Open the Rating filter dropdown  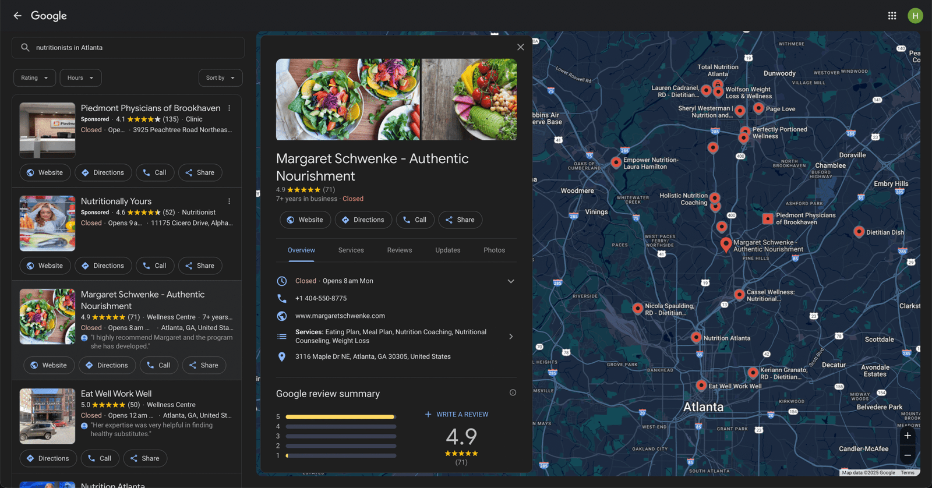(x=35, y=77)
